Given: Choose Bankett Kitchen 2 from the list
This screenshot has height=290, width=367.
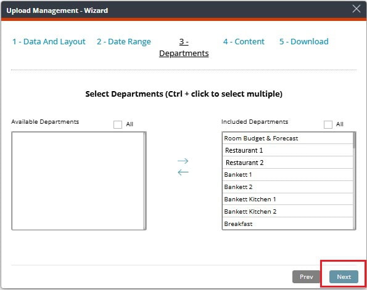Looking at the screenshot, I should tap(287, 211).
